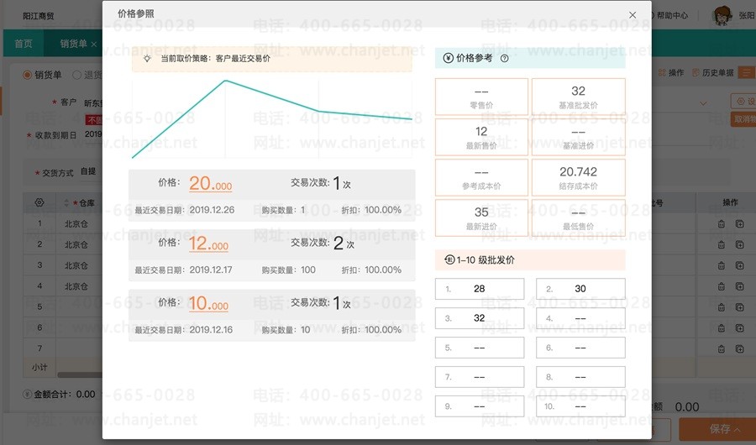Pick the 基准批发价 32 price box

pos(578,96)
